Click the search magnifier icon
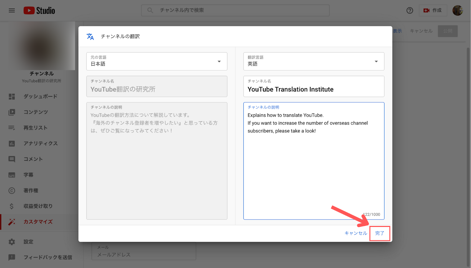471x268 pixels. [x=150, y=10]
